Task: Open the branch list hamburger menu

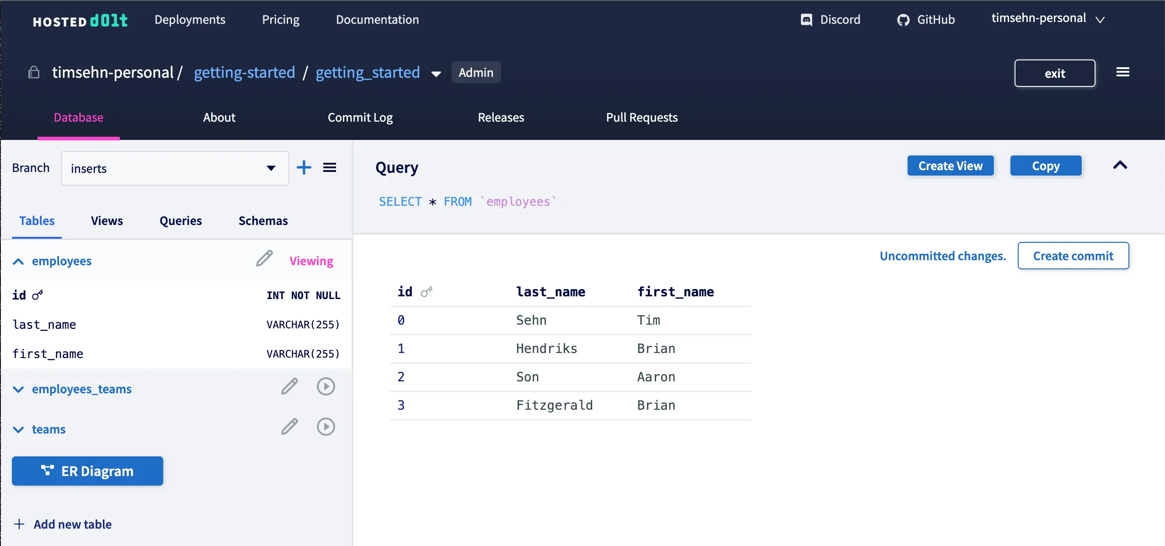Action: point(330,168)
